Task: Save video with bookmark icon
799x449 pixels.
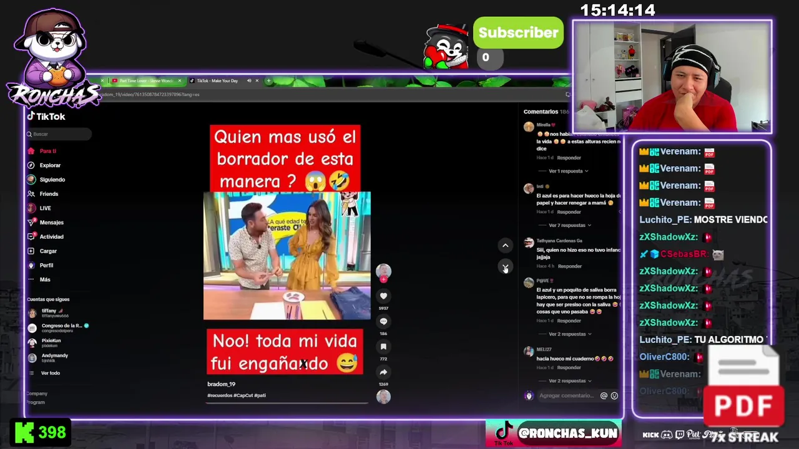Action: (384, 347)
